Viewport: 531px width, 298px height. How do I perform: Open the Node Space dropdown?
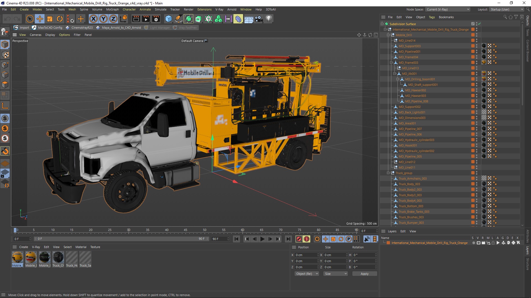[x=447, y=9]
